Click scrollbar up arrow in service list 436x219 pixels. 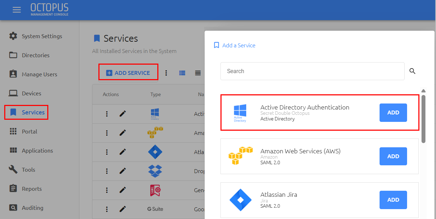click(x=423, y=91)
